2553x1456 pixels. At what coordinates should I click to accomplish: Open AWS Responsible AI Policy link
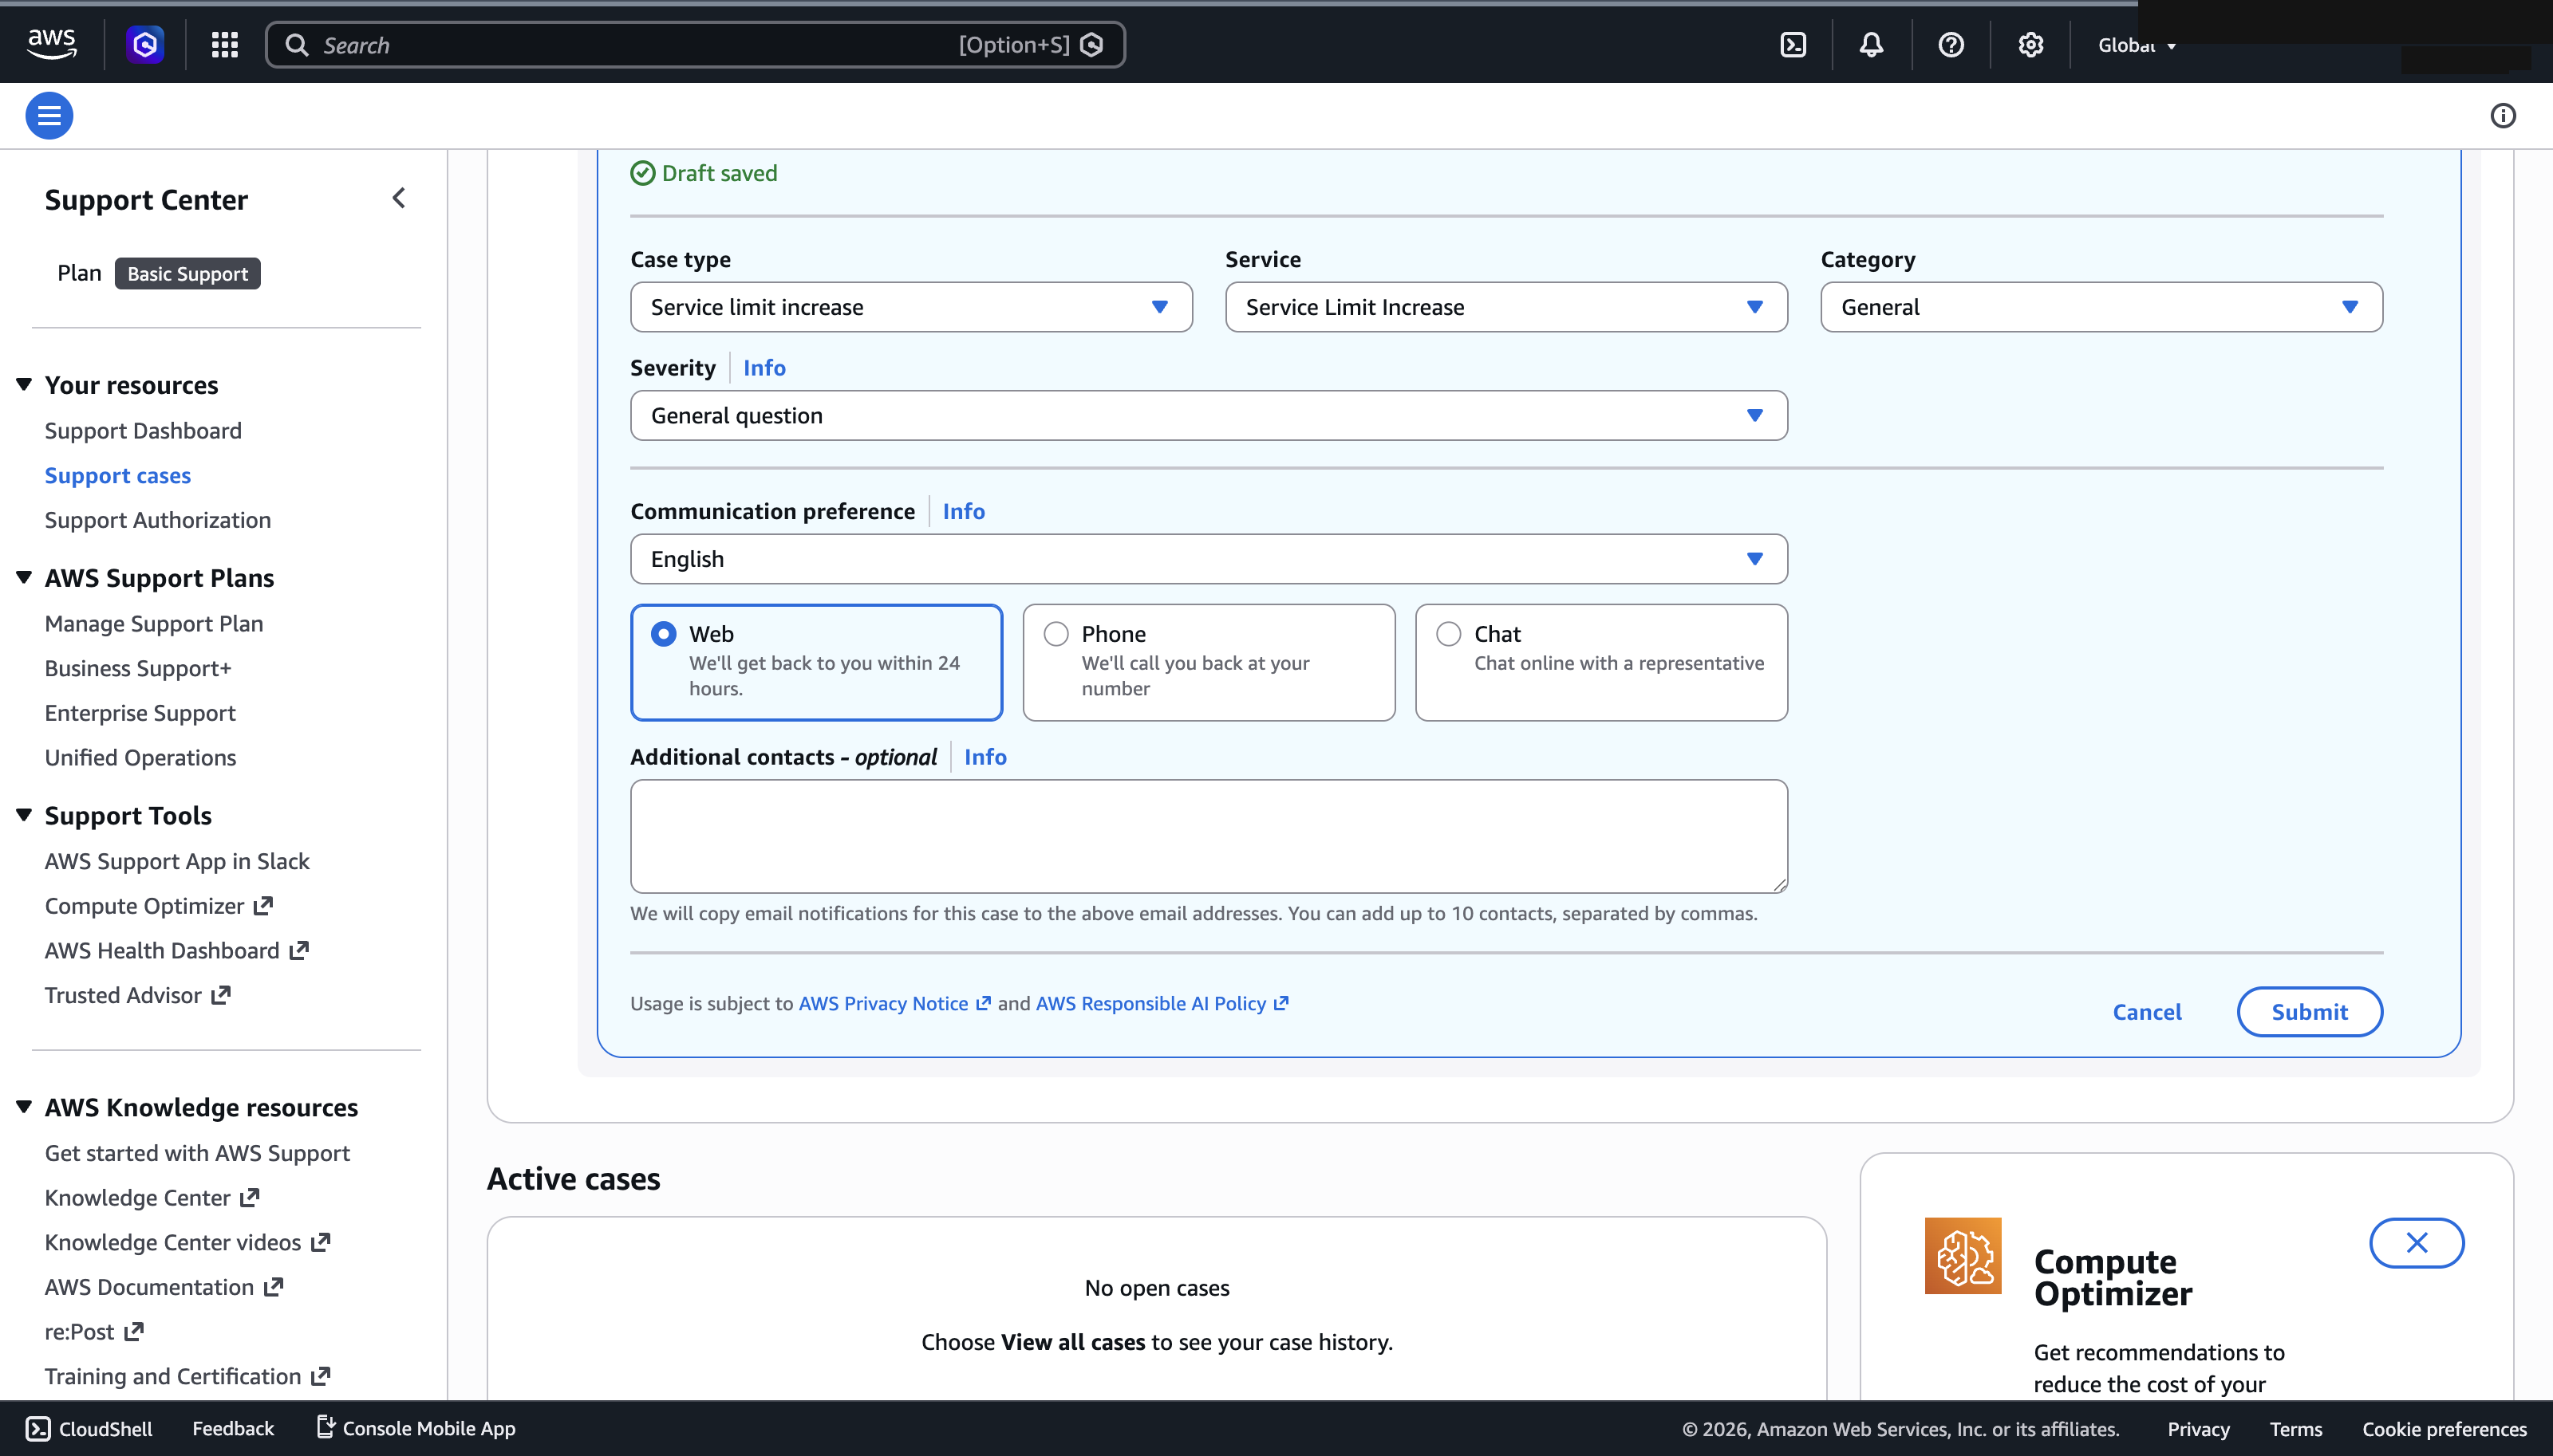point(1162,1003)
